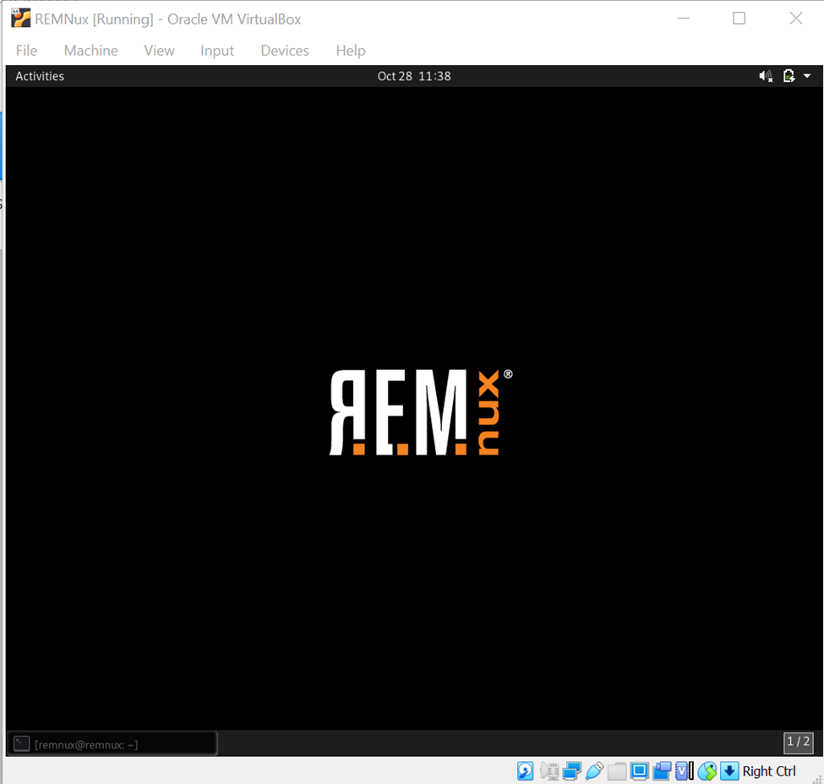Screen dimensions: 824x784
Task: Click the shared folders status icon
Action: (616, 770)
